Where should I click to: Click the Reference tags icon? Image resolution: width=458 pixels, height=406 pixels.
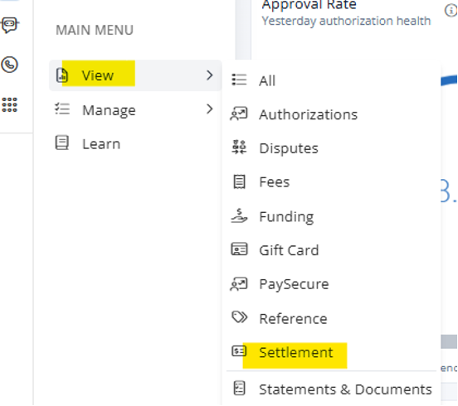[x=239, y=317]
